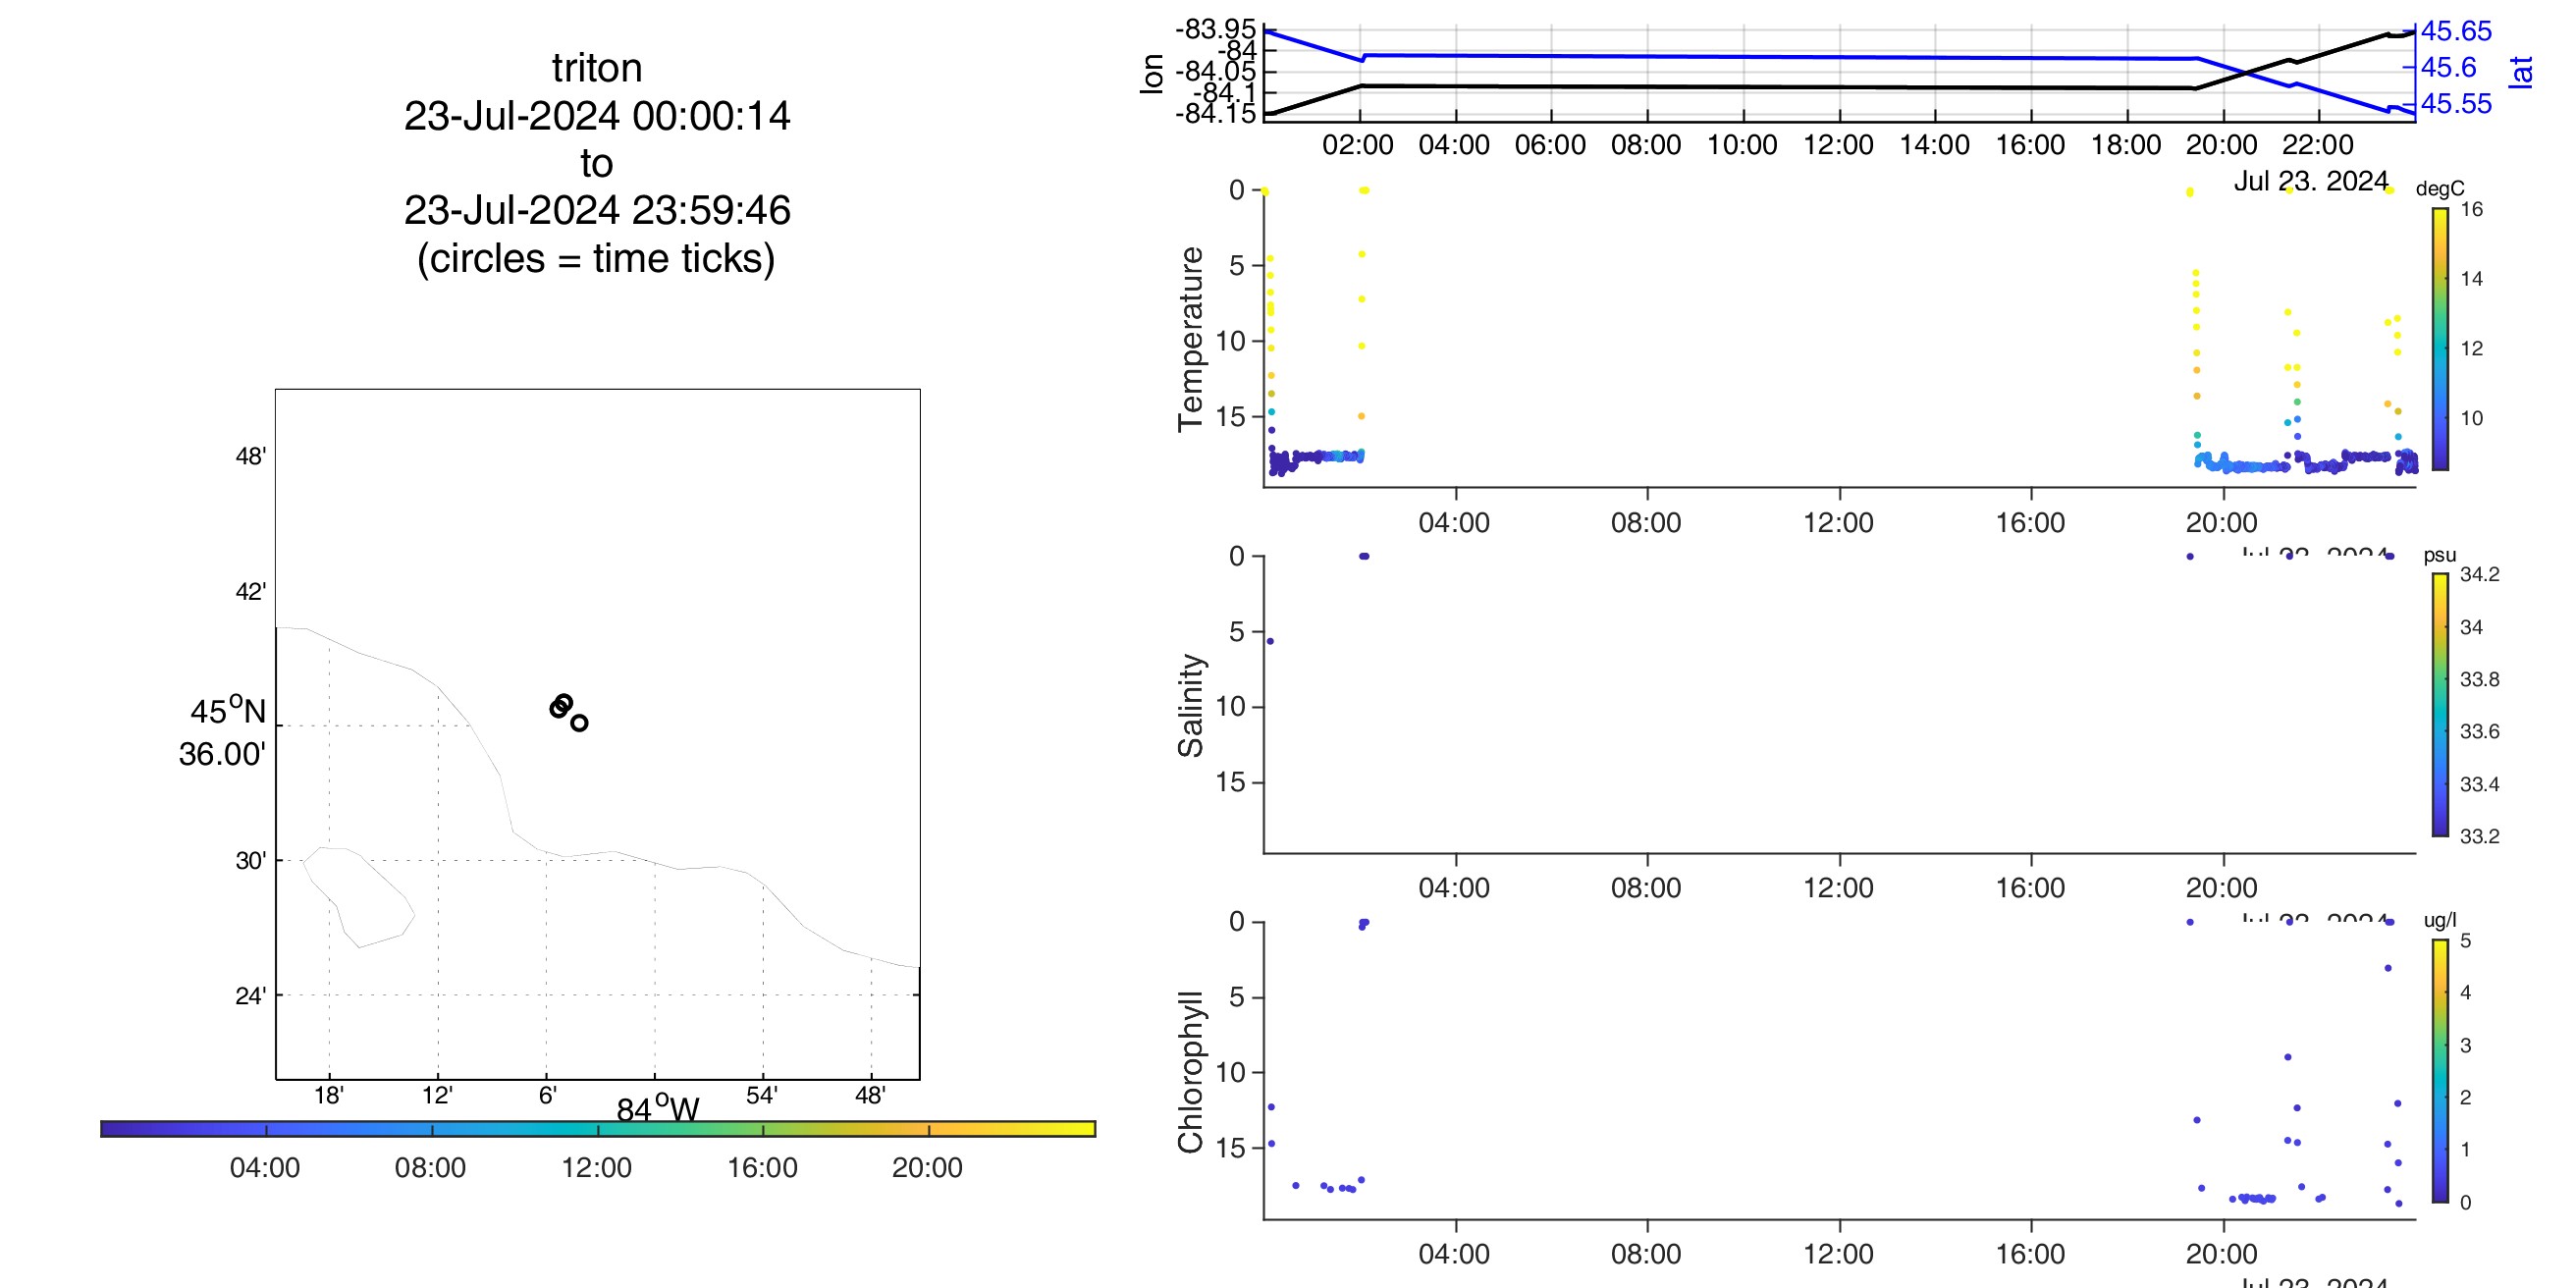The width and height of the screenshot is (2576, 1288).
Task: Click the 'triton' title text
Action: (x=597, y=68)
